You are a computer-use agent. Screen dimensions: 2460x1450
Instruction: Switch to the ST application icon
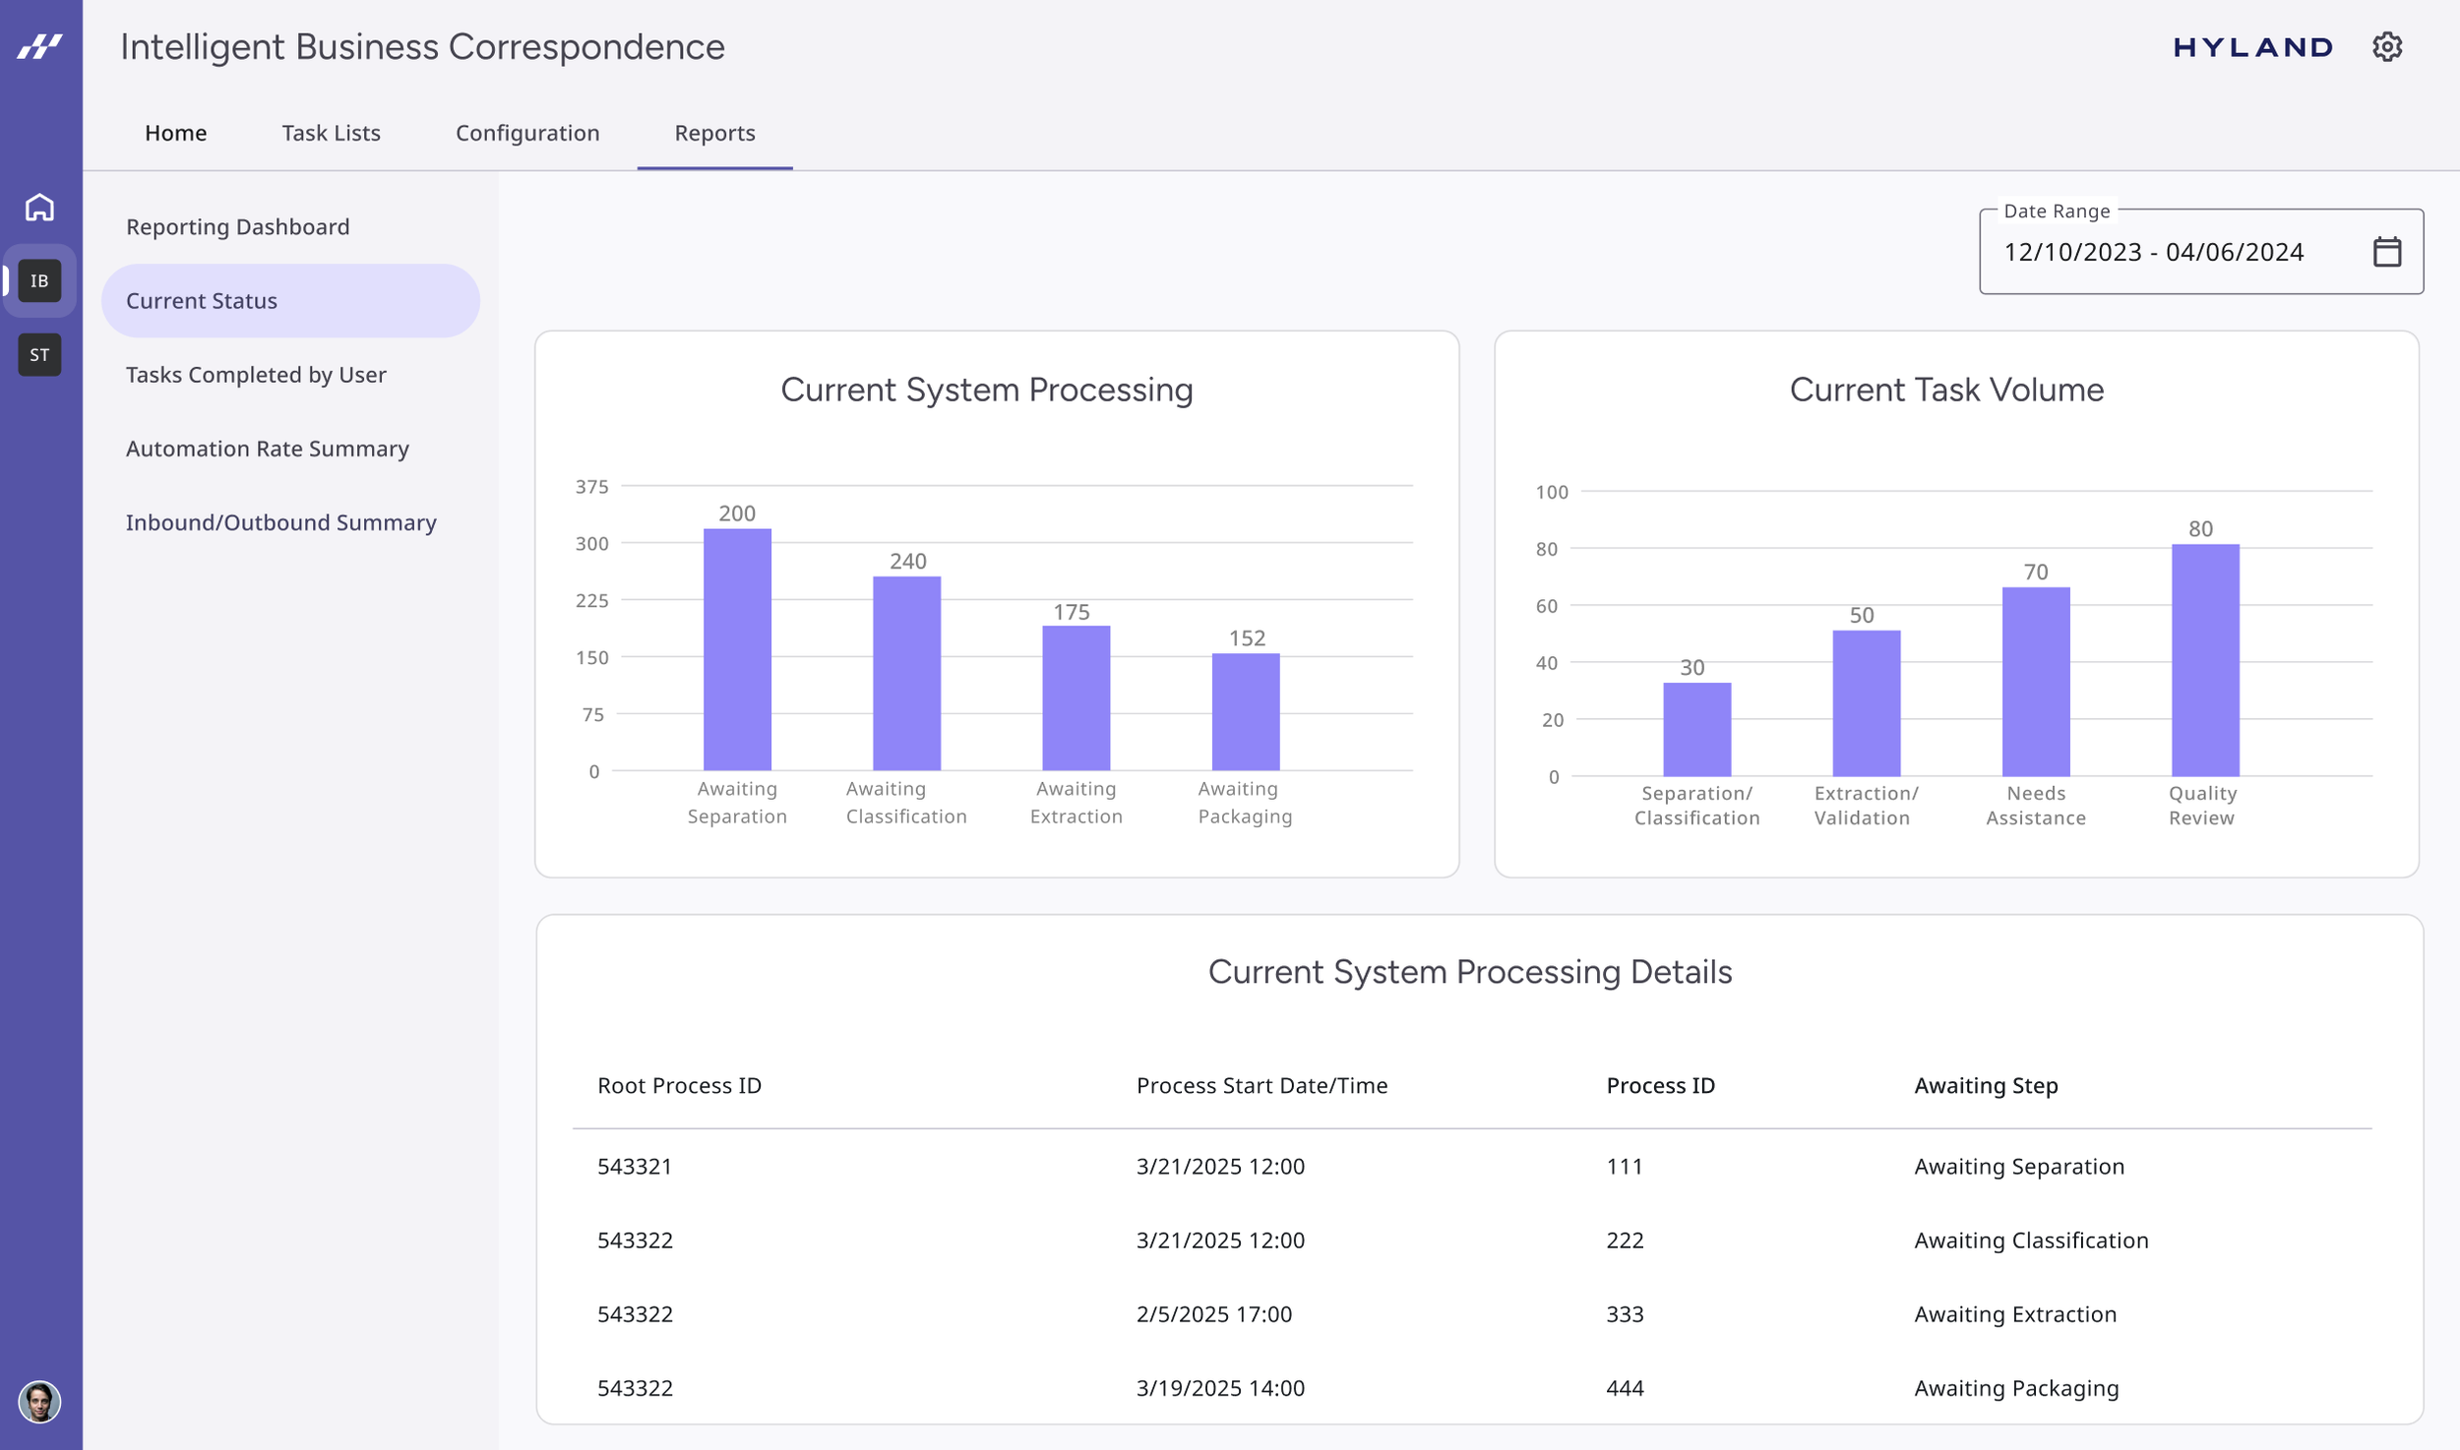pyautogui.click(x=39, y=355)
